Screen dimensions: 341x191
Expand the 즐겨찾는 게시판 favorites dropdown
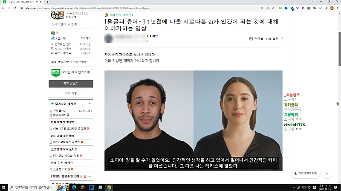pos(90,104)
